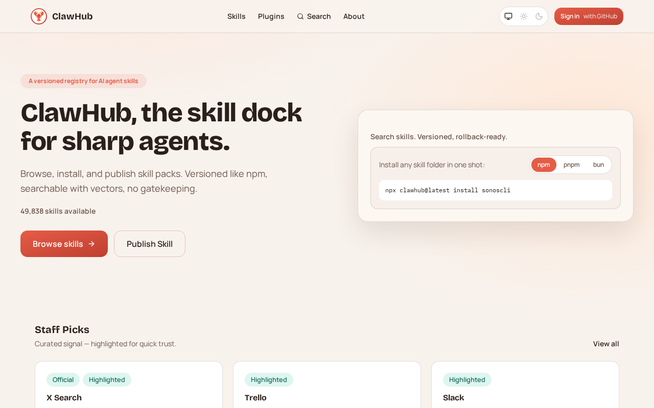The image size is (654, 408).
Task: Open the X Search skill card
Action: (x=64, y=397)
